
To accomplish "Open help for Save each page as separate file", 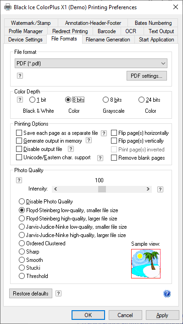I will (x=104, y=133).
